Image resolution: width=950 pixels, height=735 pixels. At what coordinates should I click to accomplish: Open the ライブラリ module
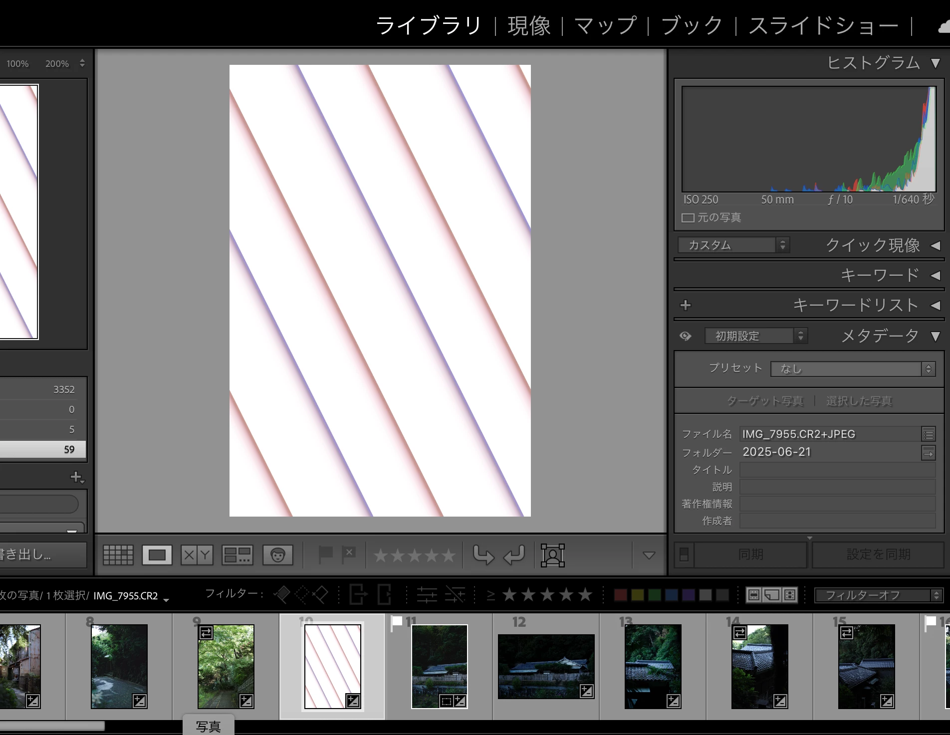[429, 26]
